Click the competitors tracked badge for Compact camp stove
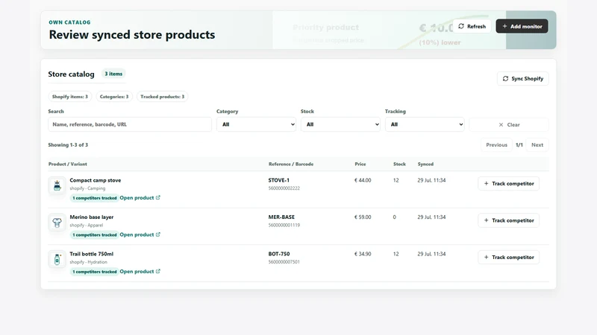This screenshot has height=335, width=597. 95,198
